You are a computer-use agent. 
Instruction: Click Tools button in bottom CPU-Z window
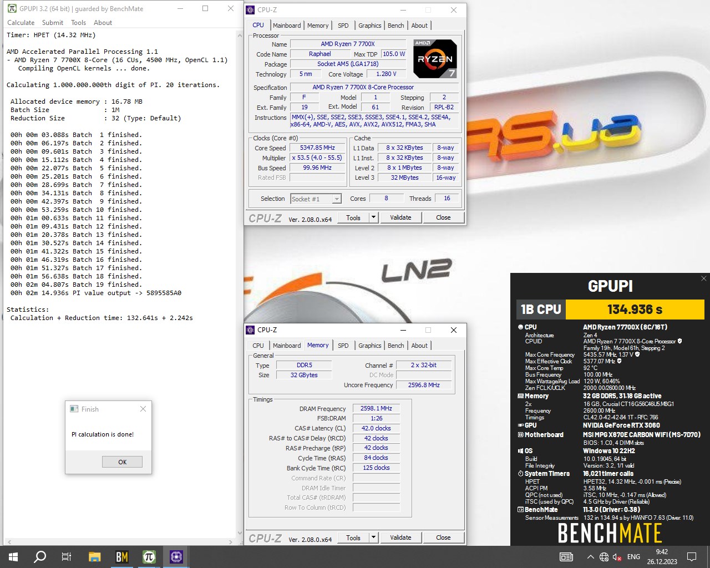click(x=353, y=537)
